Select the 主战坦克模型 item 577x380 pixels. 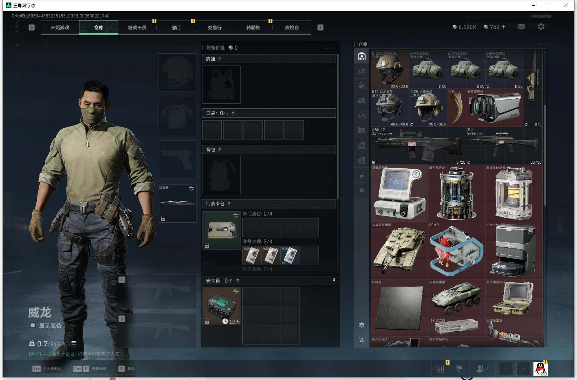click(400, 251)
